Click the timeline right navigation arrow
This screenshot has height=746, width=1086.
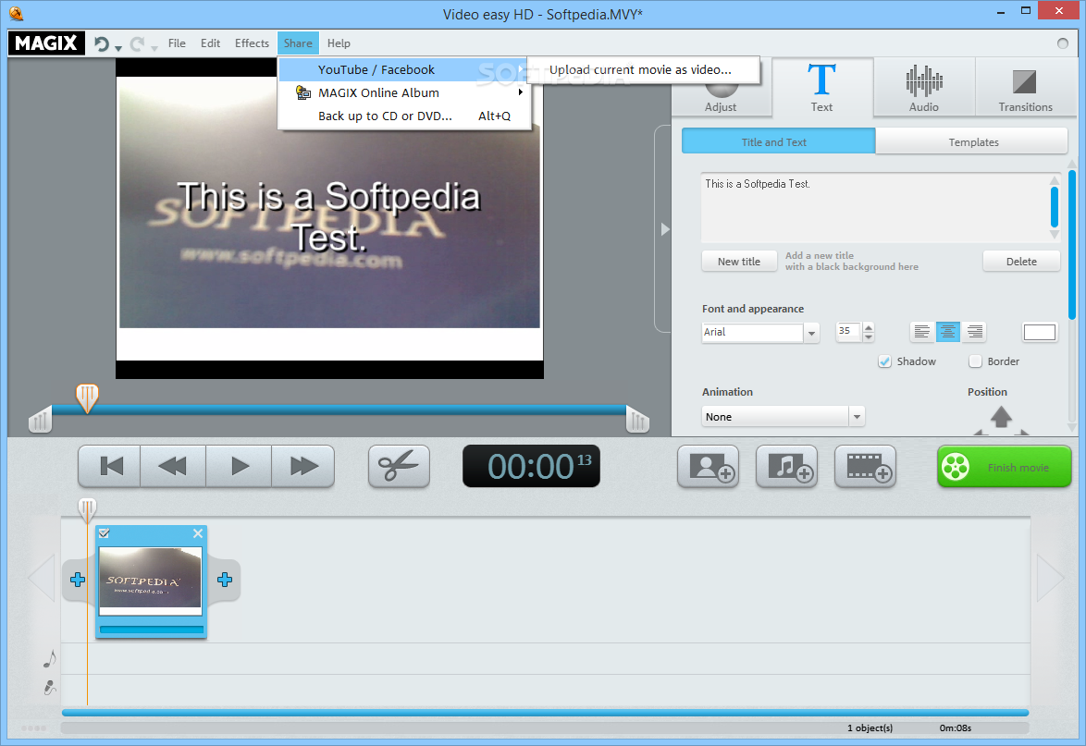tap(1051, 577)
